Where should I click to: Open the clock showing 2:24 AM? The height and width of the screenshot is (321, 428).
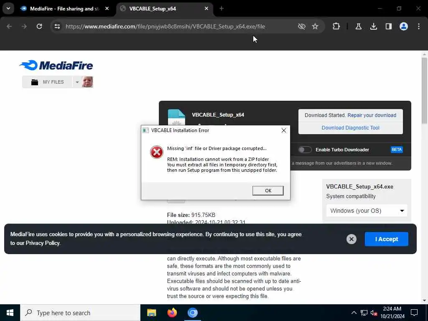click(392, 313)
